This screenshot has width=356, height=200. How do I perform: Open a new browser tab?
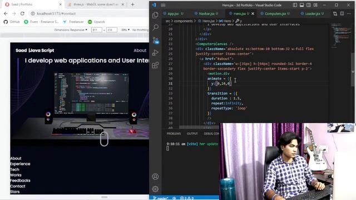click(x=132, y=4)
